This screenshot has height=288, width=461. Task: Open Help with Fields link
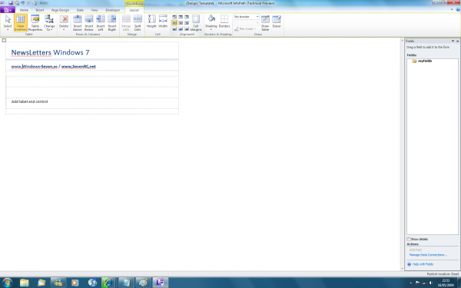pyautogui.click(x=423, y=264)
